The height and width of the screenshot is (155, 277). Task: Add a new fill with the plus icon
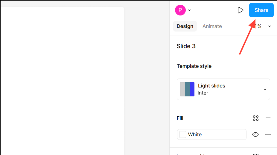point(268,118)
